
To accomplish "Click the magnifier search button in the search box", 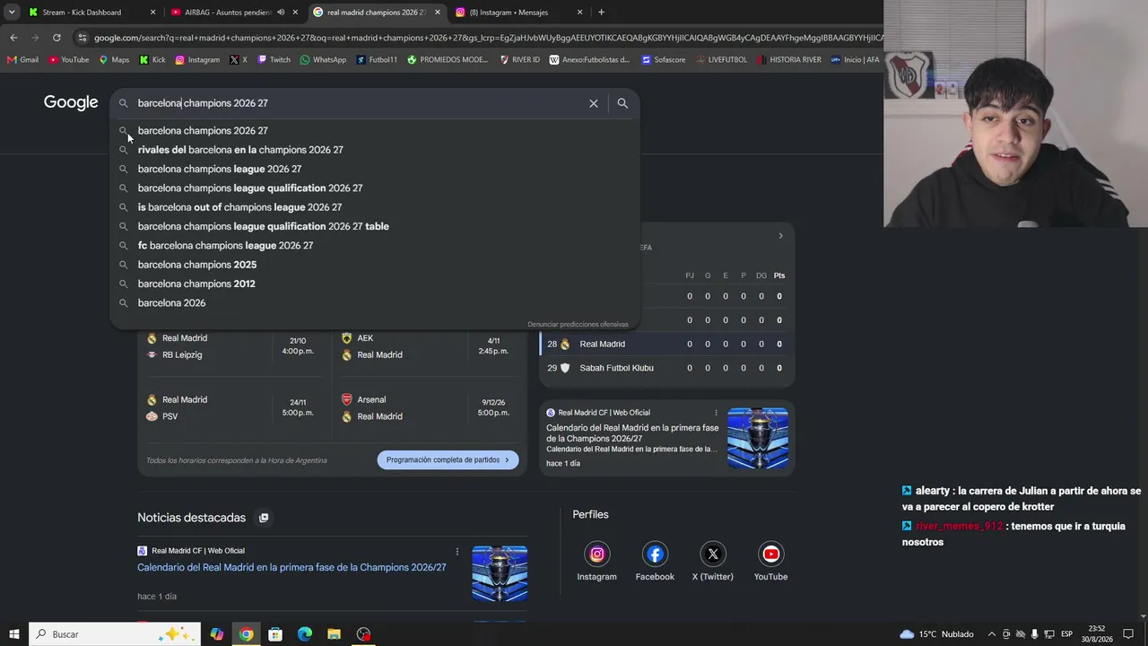I will (622, 103).
